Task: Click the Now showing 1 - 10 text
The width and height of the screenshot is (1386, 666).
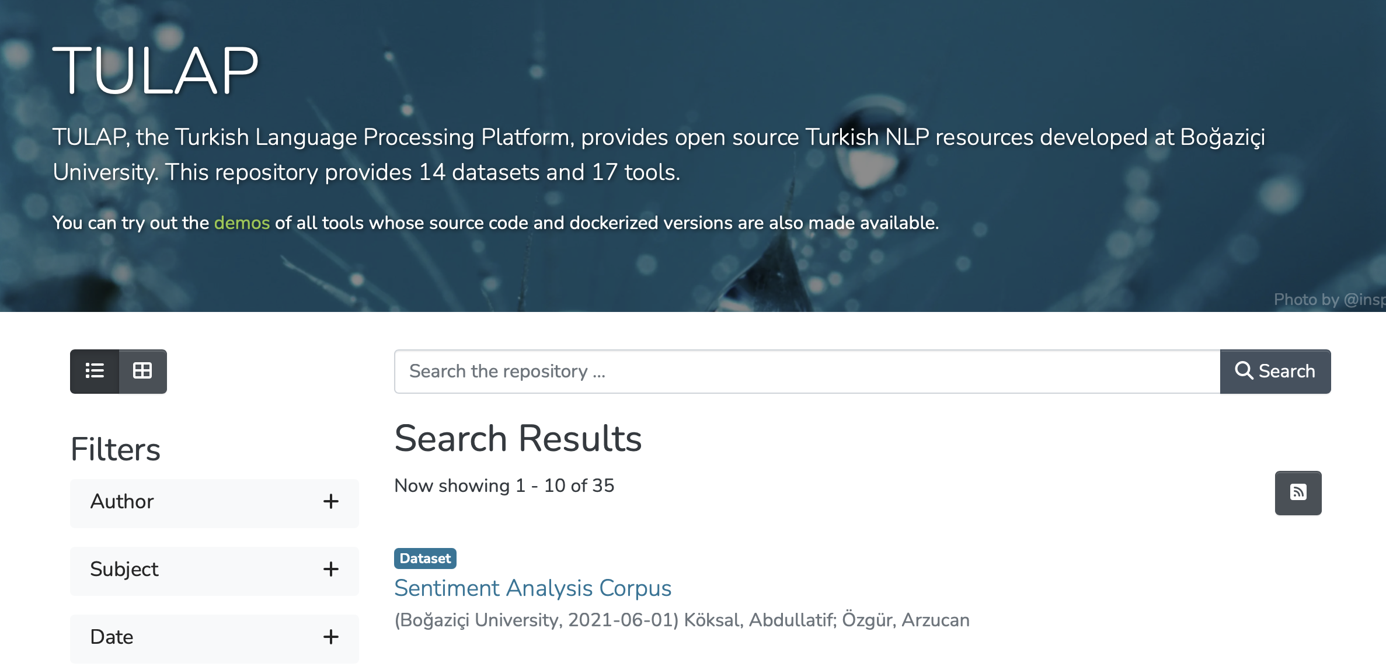Action: 504,485
